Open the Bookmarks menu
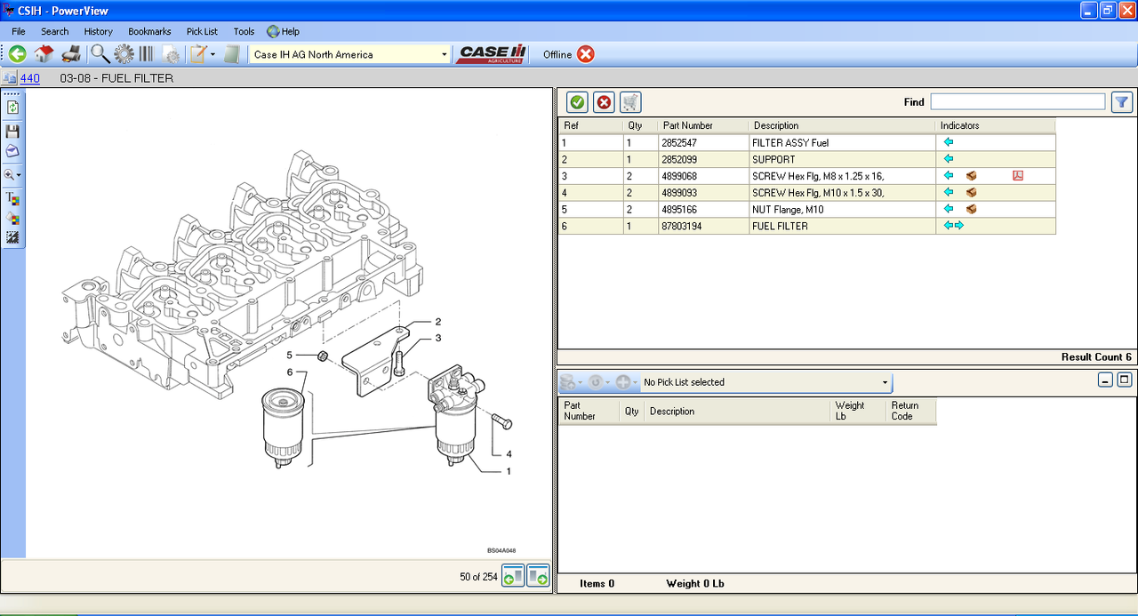The height and width of the screenshot is (616, 1138). pyautogui.click(x=149, y=31)
